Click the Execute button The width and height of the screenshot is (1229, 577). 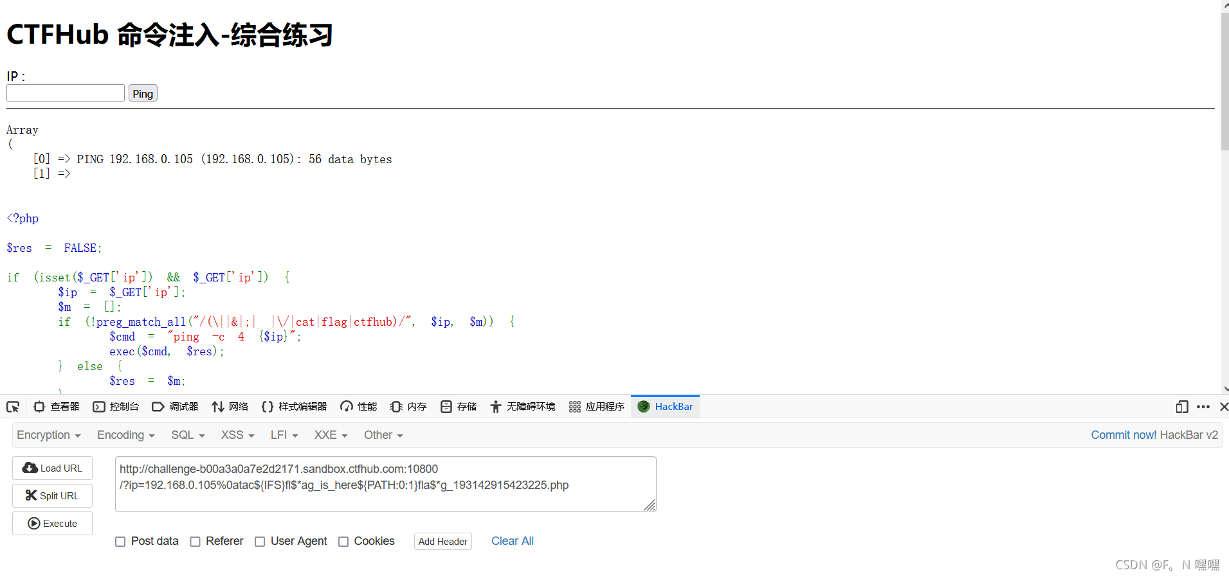[x=52, y=524]
